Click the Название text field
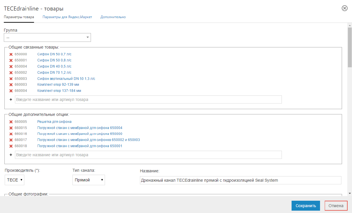This screenshot has height=213, width=352. [x=241, y=180]
